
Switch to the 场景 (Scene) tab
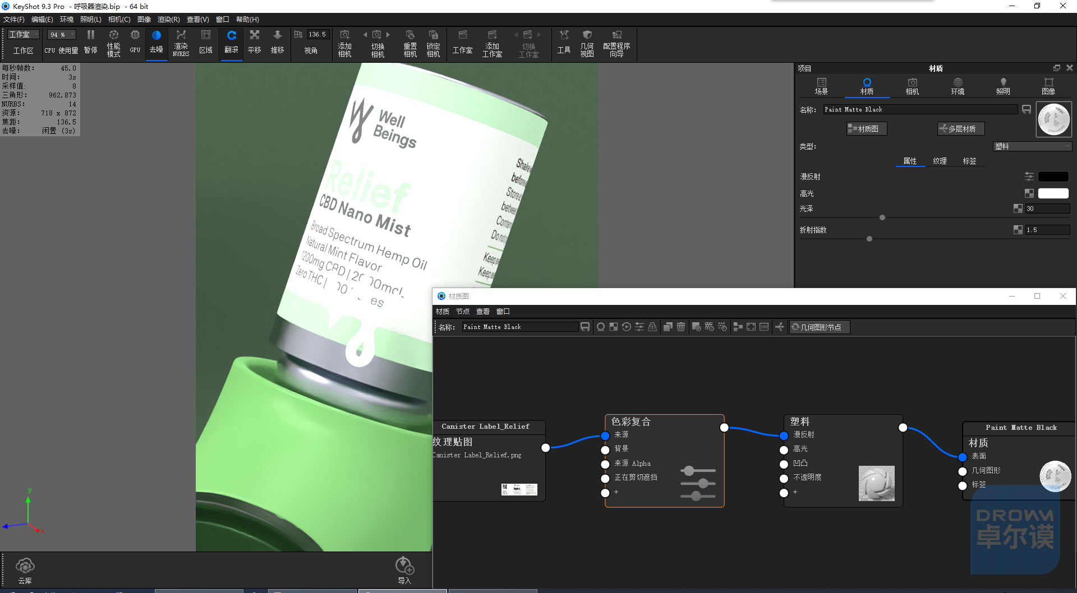click(x=821, y=86)
